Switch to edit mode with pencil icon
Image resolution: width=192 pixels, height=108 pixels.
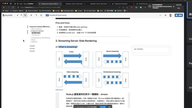pyautogui.click(x=17, y=15)
